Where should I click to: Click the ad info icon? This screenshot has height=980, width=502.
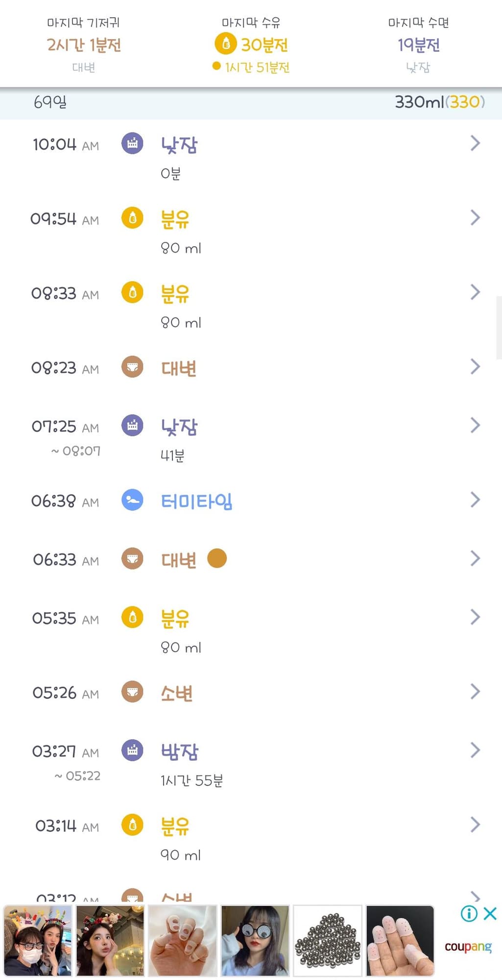469,913
